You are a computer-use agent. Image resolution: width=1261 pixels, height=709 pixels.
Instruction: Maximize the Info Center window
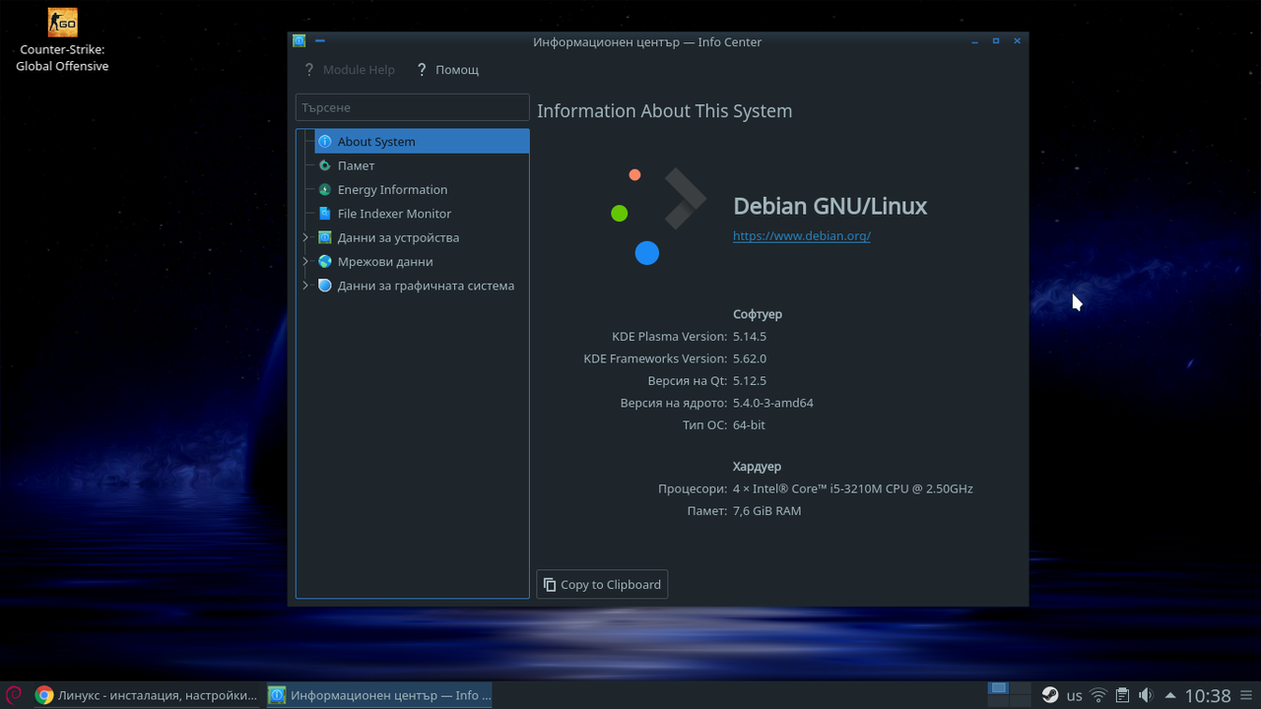(x=996, y=41)
